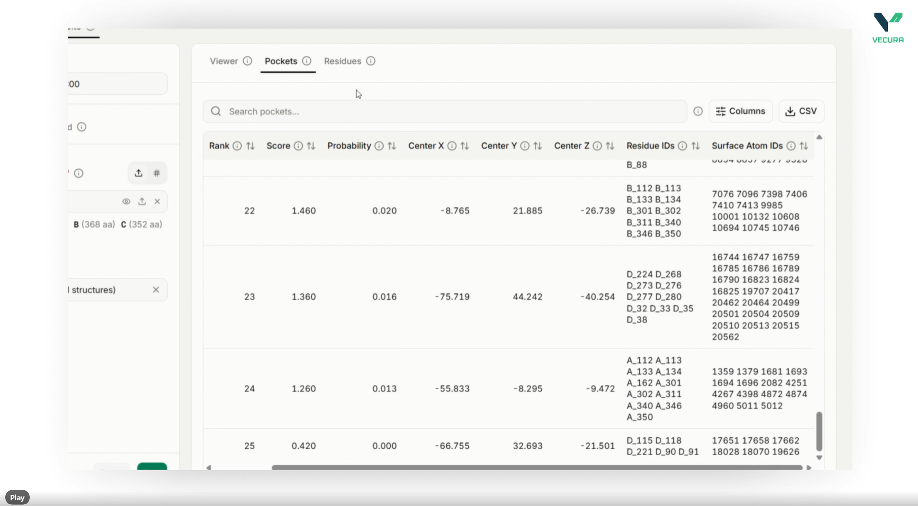Image resolution: width=918 pixels, height=506 pixels.
Task: Click the info icon left of the upload button
Action: tap(79, 173)
